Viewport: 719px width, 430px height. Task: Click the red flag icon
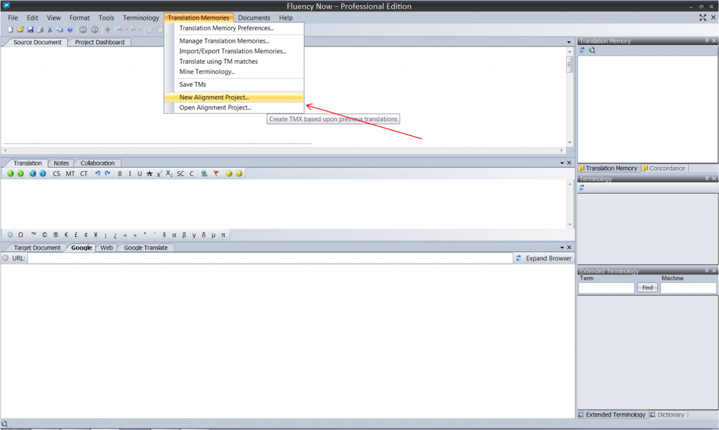click(x=216, y=173)
